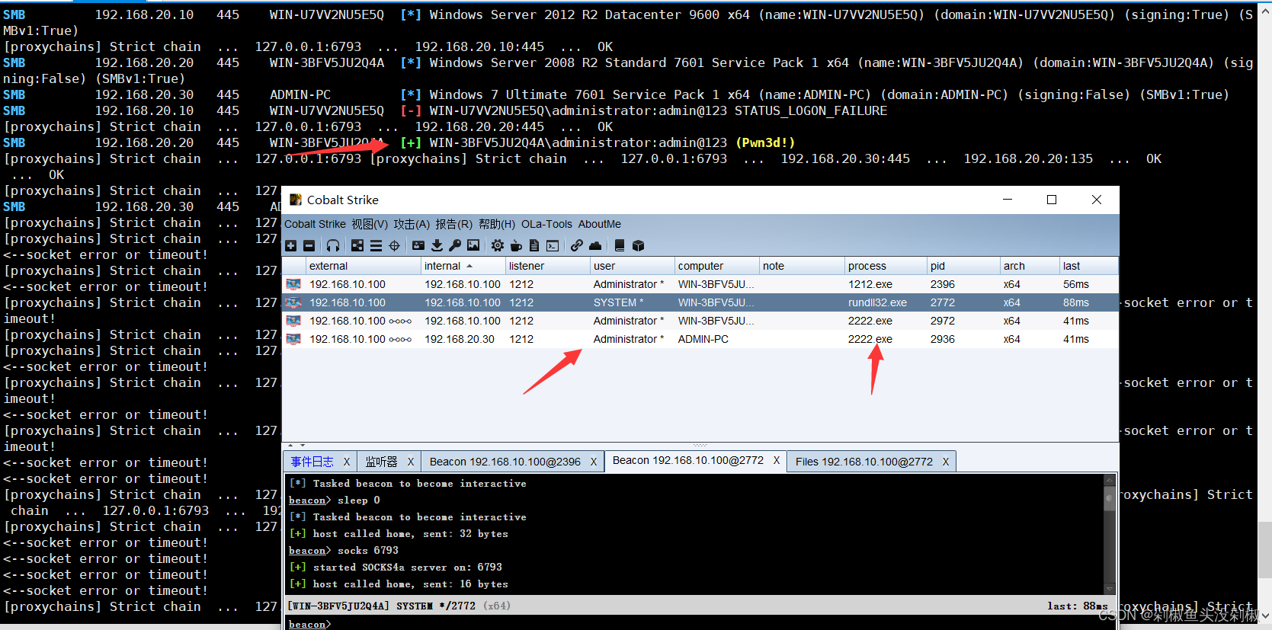This screenshot has width=1272, height=630.
Task: Generate Windows executable via gear icon
Action: [498, 245]
